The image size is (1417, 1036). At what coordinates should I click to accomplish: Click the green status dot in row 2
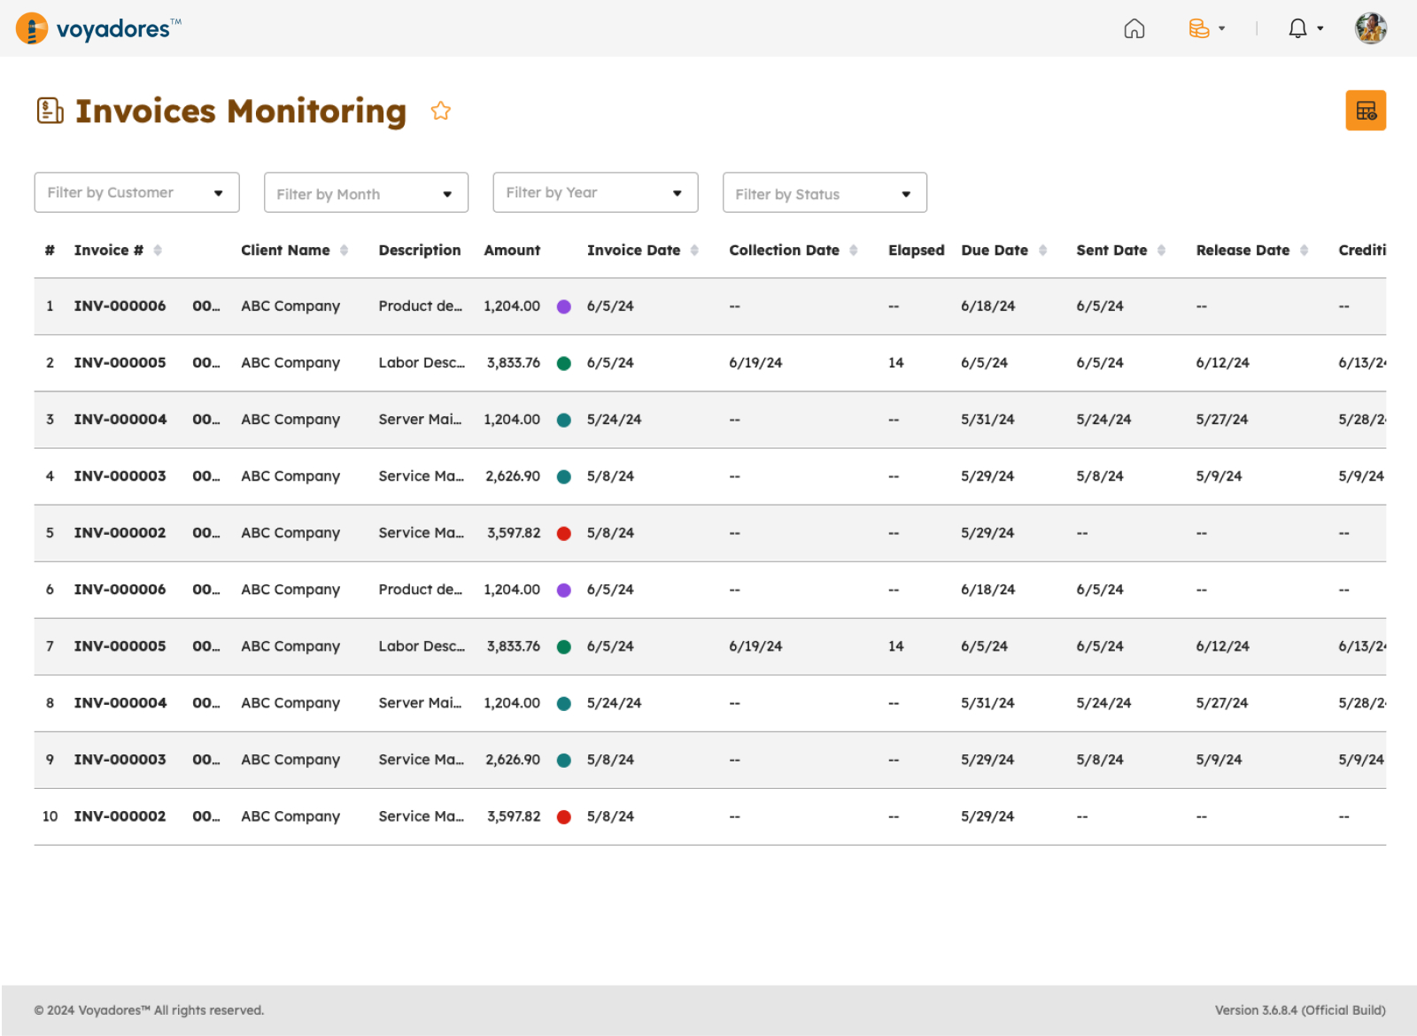[x=564, y=363]
